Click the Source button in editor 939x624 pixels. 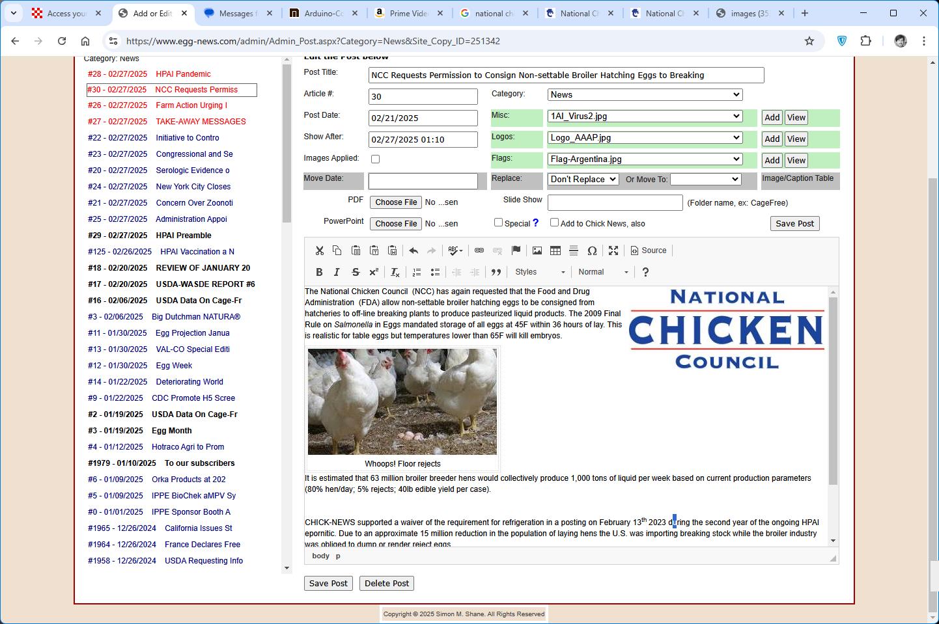[649, 251]
